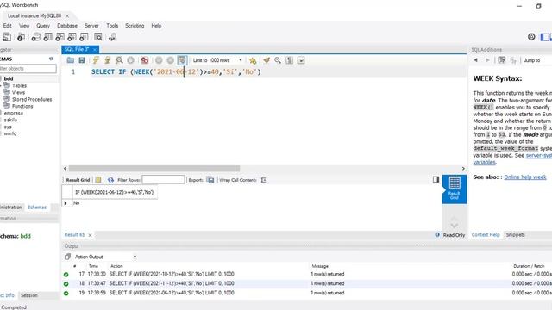Screen dimensions: 552x310
Task: Toggle invisible characters display icon
Action: [x=290, y=60]
